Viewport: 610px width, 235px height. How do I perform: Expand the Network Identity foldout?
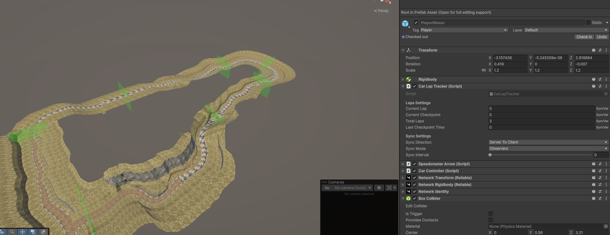point(403,191)
